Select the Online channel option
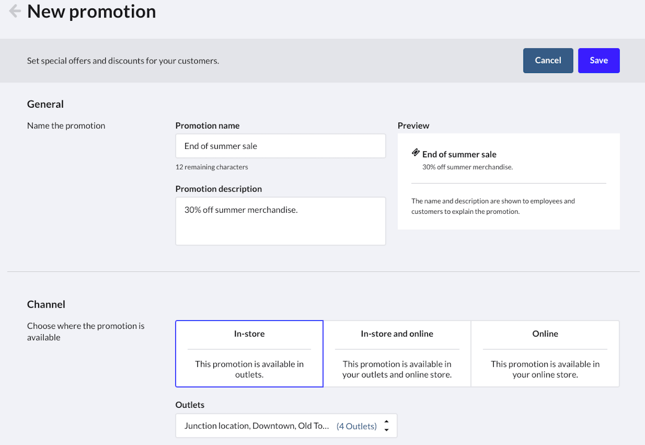 (545, 353)
